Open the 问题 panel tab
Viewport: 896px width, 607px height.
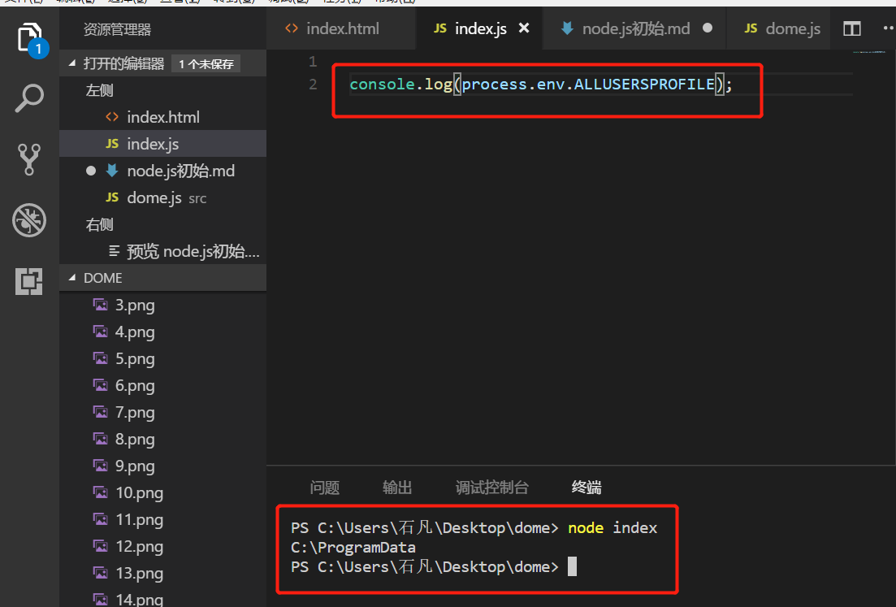click(324, 488)
